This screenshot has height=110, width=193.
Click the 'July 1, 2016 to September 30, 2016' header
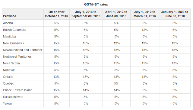86,14
